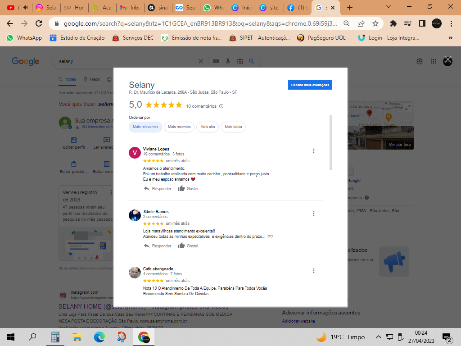Click the browser back arrow

pos(10,23)
